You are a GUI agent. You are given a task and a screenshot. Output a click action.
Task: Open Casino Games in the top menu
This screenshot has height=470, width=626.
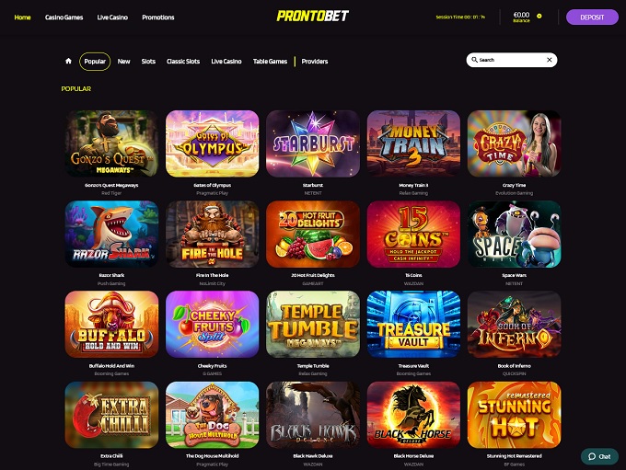[x=64, y=17]
